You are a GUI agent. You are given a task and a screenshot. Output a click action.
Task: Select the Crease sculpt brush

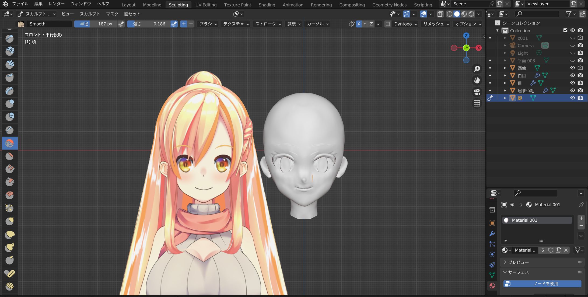click(10, 130)
